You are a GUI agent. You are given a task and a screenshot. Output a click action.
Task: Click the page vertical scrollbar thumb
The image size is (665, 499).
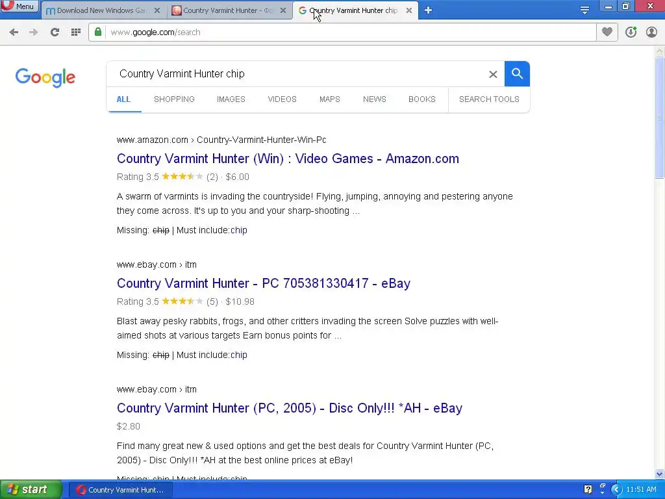tap(660, 118)
